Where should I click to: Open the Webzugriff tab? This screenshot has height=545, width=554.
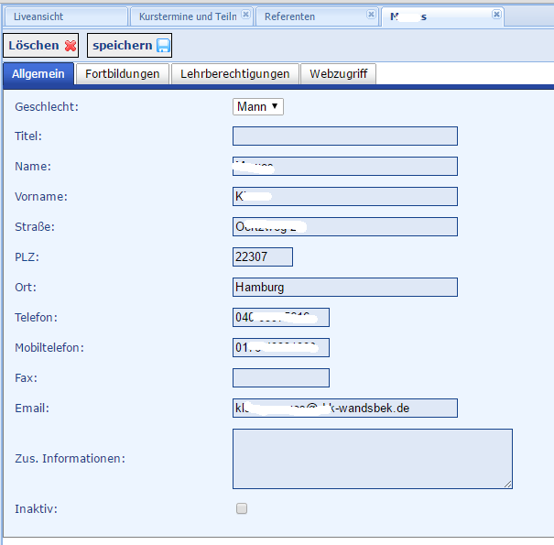pos(338,74)
